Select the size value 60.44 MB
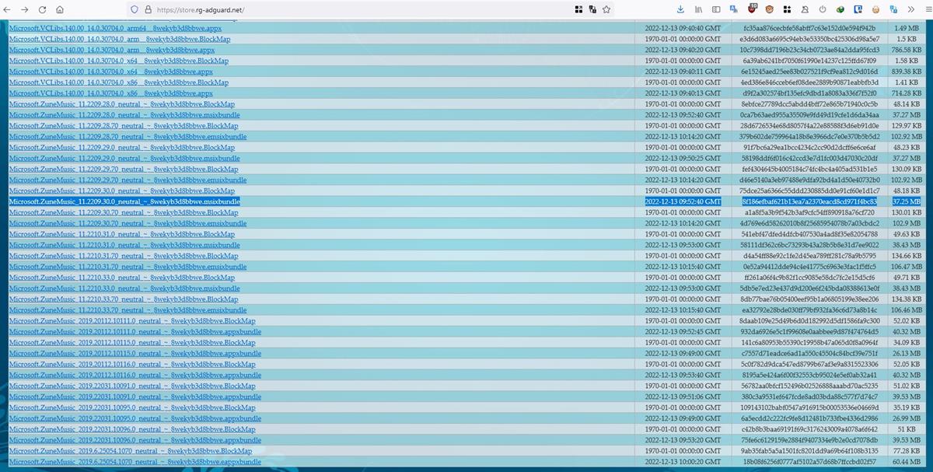 click(x=907, y=462)
